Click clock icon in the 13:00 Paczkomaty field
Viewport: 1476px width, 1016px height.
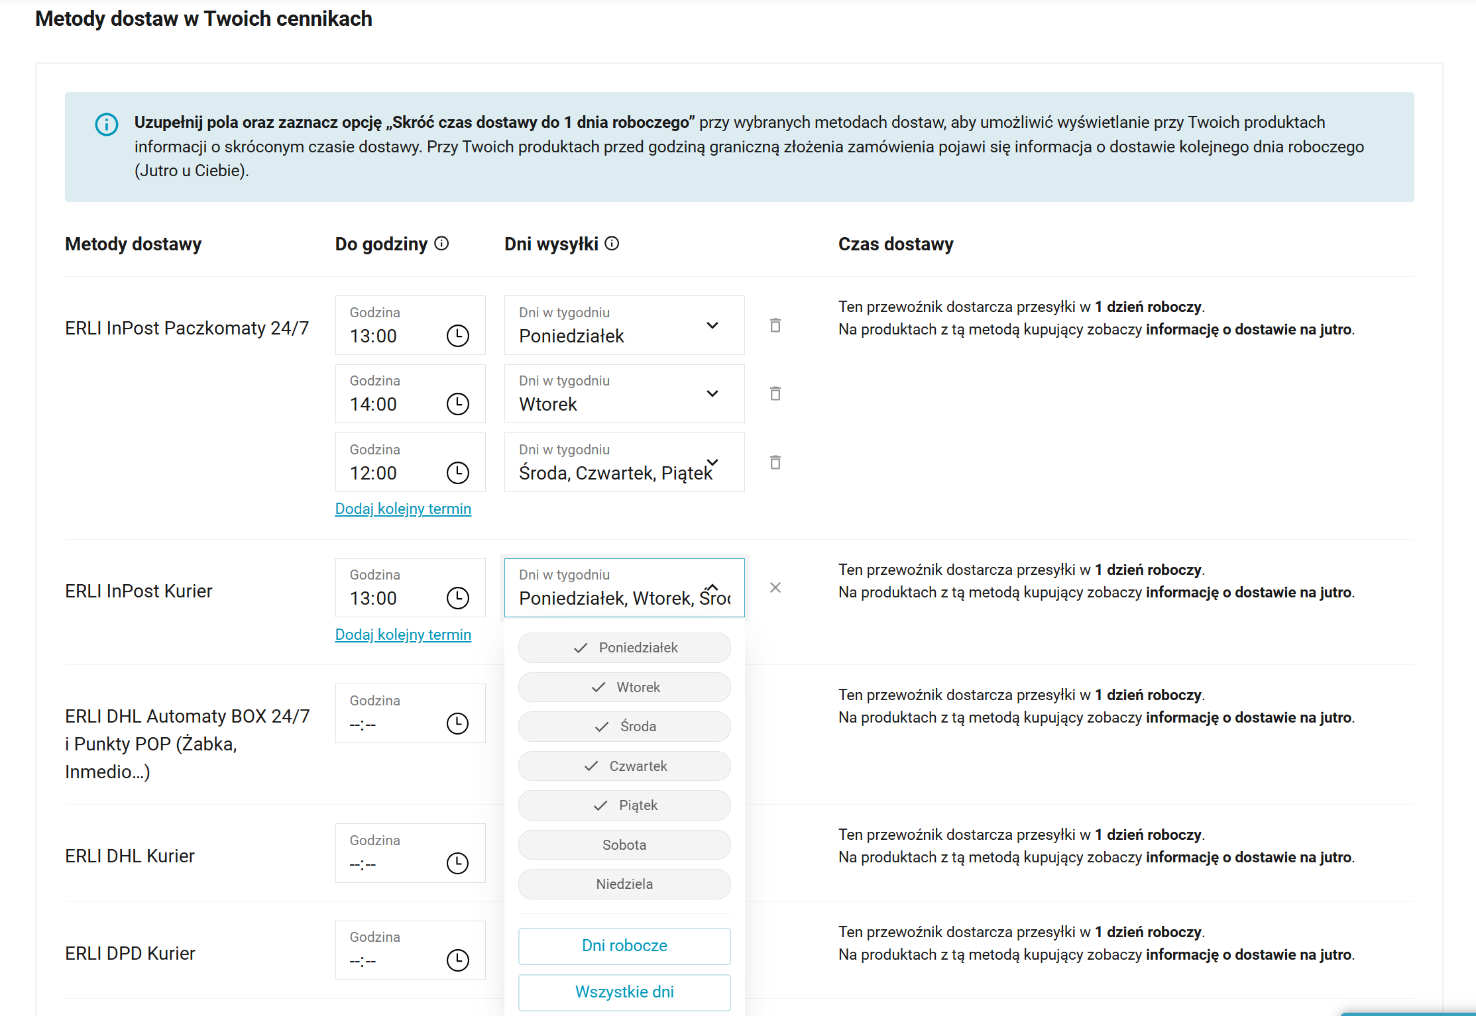tap(457, 336)
